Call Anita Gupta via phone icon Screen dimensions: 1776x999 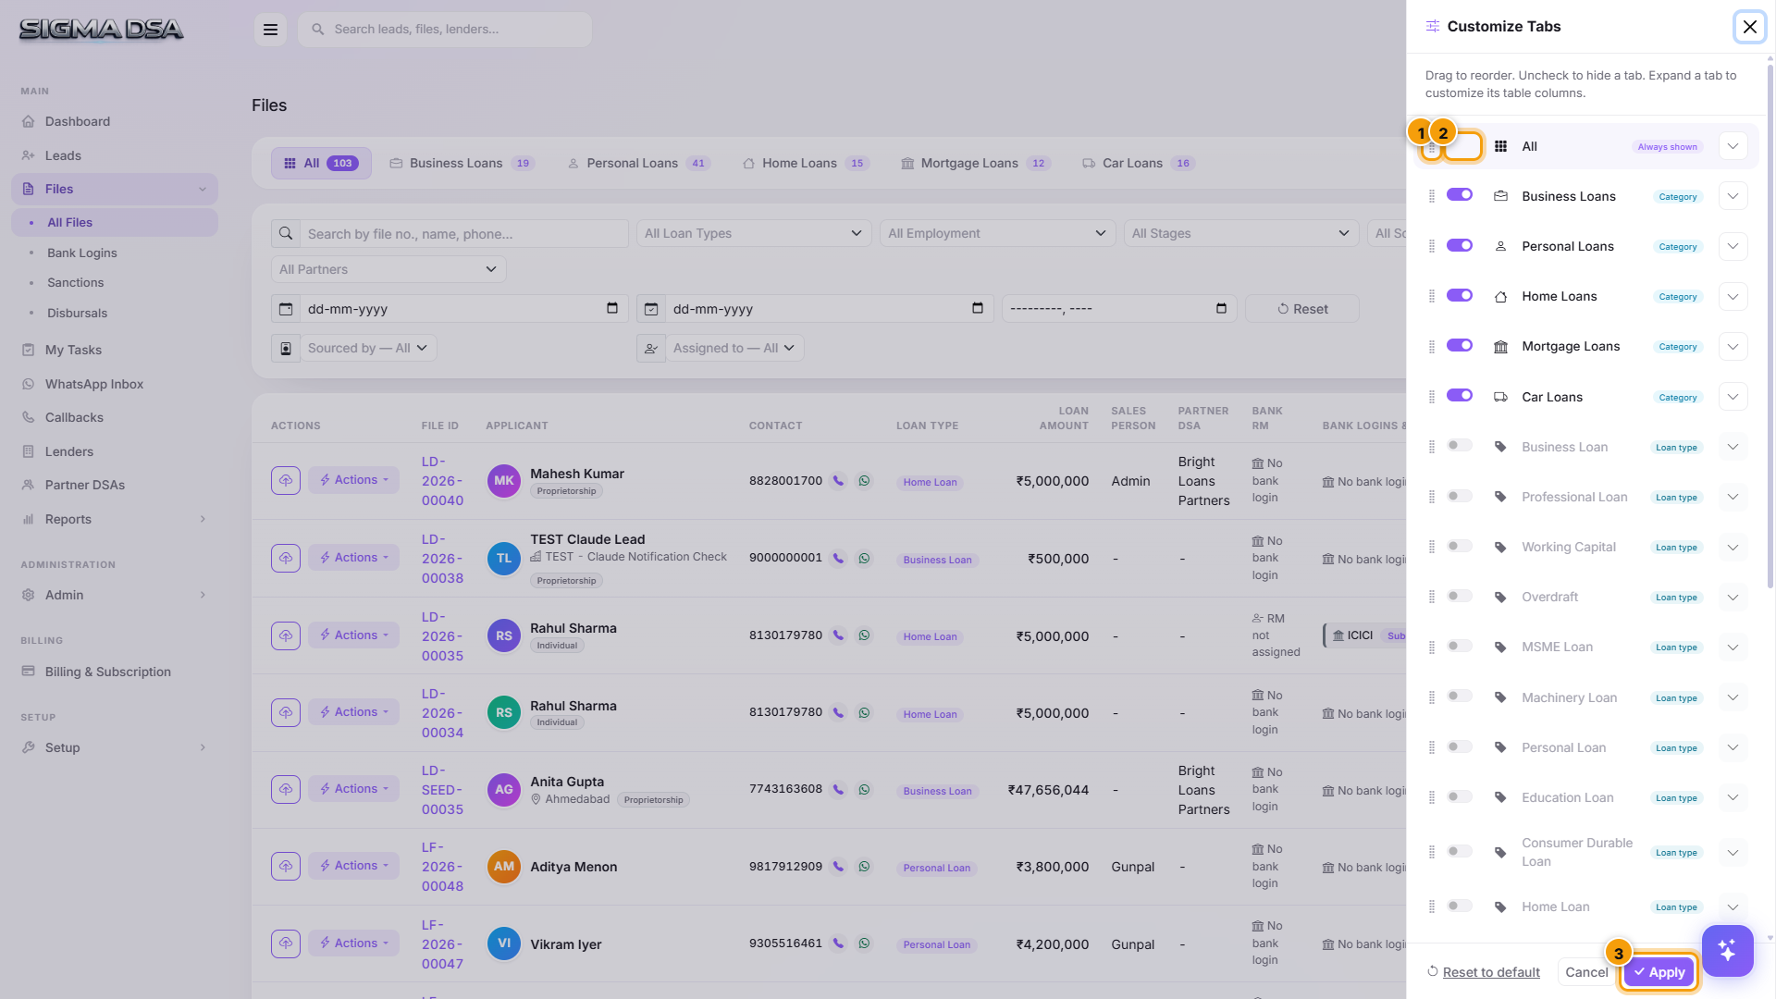click(x=838, y=790)
